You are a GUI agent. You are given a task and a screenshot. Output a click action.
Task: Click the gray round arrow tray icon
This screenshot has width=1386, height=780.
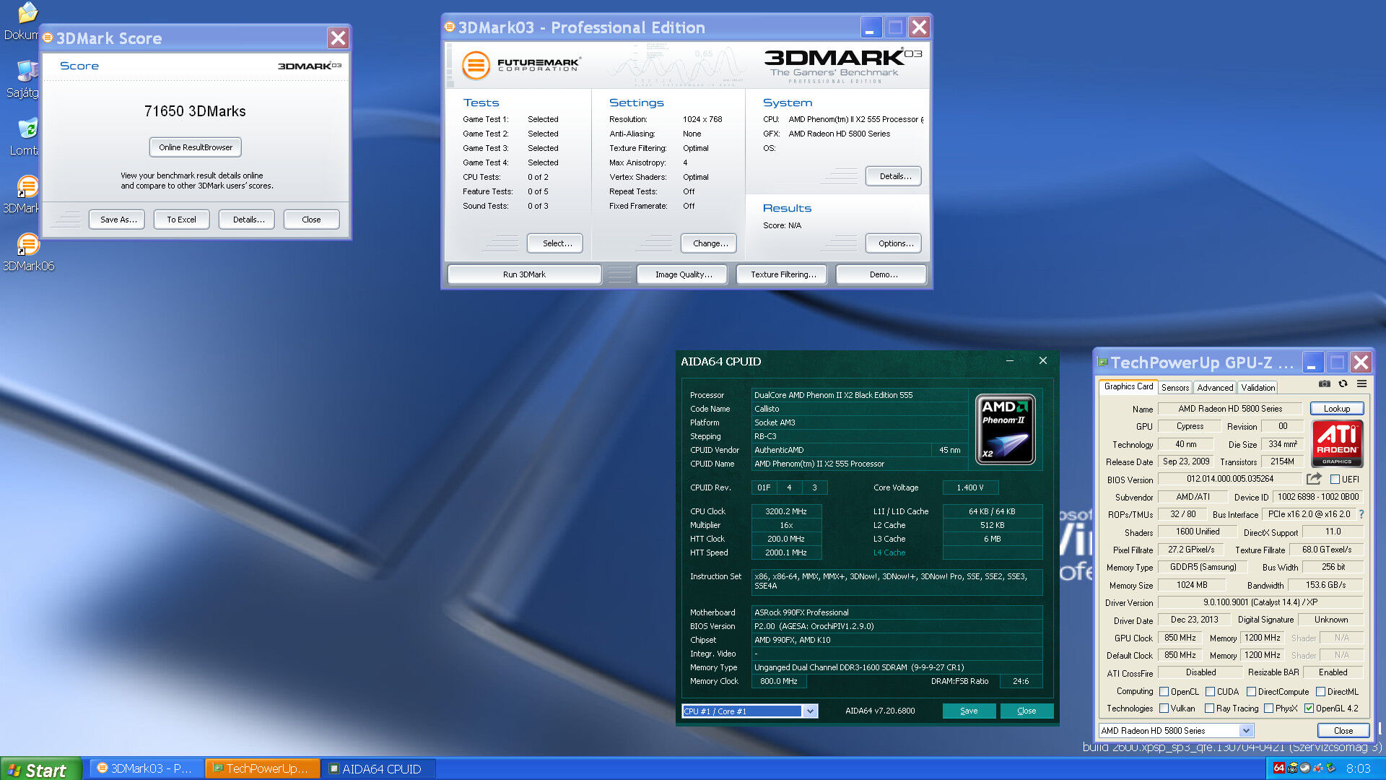pyautogui.click(x=1305, y=768)
